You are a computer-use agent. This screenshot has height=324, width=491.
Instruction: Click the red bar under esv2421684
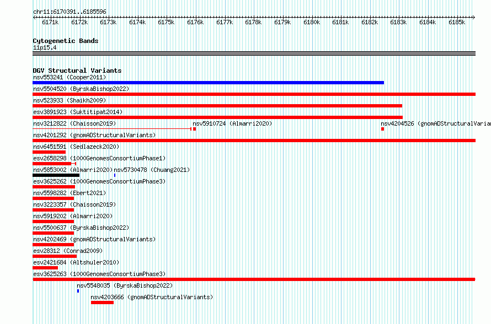click(x=45, y=268)
